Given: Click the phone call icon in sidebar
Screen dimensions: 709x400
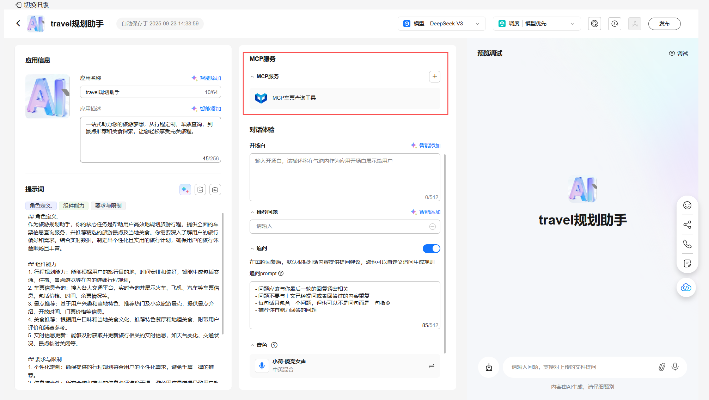Looking at the screenshot, I should [x=687, y=244].
